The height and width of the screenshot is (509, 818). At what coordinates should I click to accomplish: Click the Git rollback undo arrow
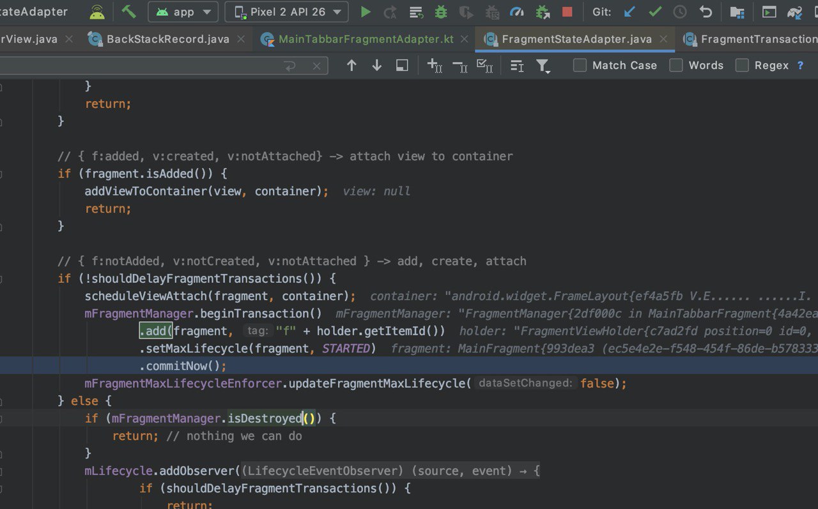[x=706, y=12]
